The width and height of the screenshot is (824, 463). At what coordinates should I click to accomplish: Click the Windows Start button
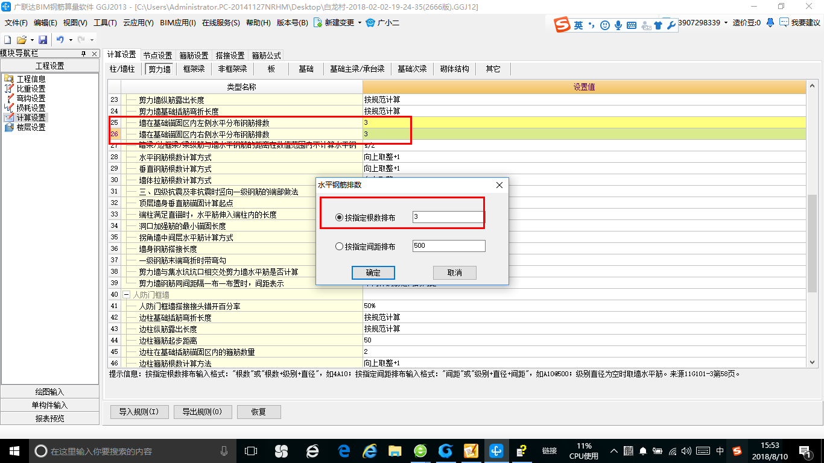pyautogui.click(x=14, y=450)
